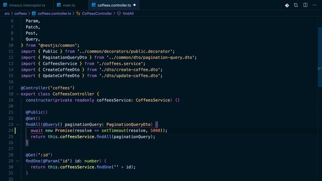Open the coffees.controller.ts breadcrumb
The height and width of the screenshot is (181, 322).
(54, 14)
